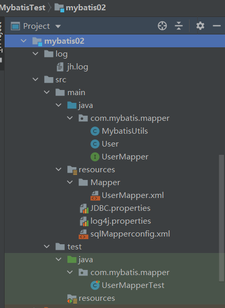Click the src folder icon
Viewport: 225px width, 308px height.
pos(49,80)
